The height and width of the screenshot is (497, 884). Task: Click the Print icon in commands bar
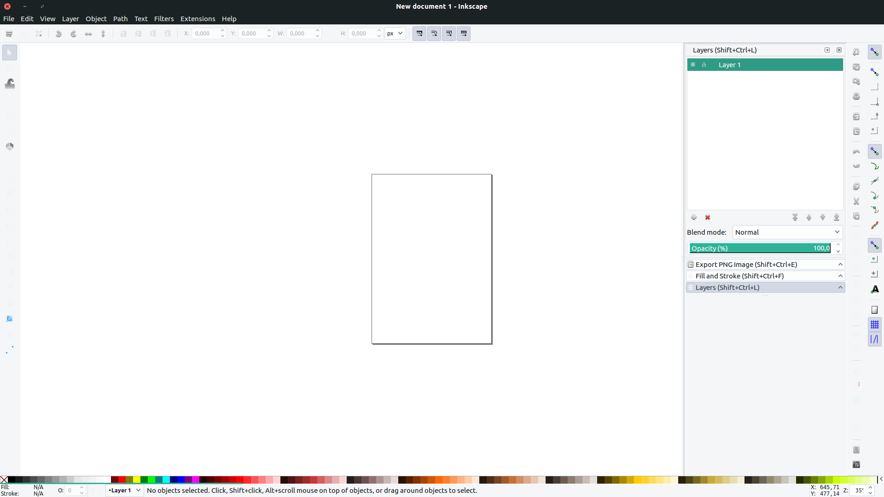click(x=856, y=97)
